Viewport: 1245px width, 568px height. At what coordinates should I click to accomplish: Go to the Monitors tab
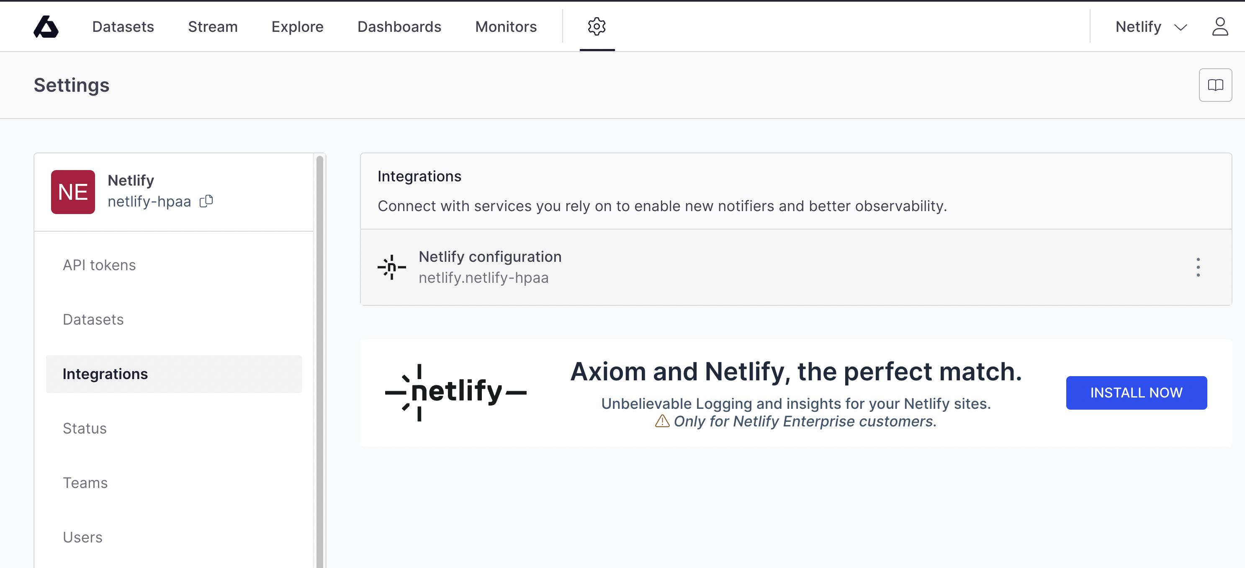pos(506,26)
